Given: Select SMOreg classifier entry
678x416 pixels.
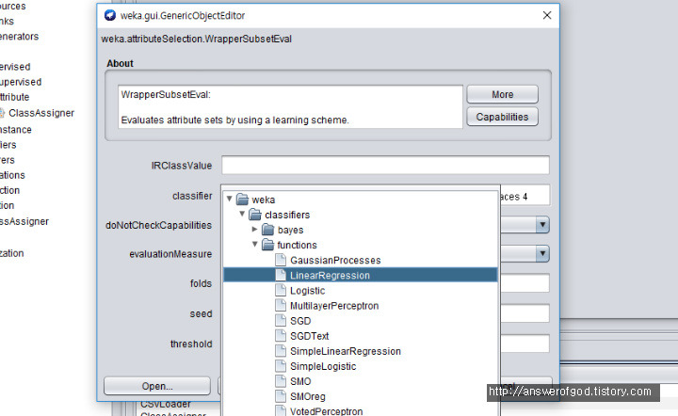Looking at the screenshot, I should [307, 396].
